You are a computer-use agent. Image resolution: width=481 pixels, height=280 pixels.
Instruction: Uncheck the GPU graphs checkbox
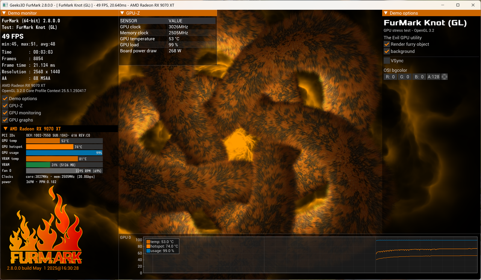(x=5, y=120)
